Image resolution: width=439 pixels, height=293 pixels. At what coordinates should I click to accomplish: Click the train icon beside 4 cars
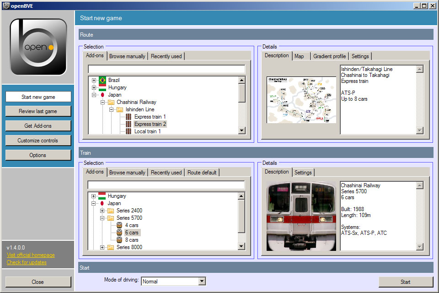(x=119, y=225)
